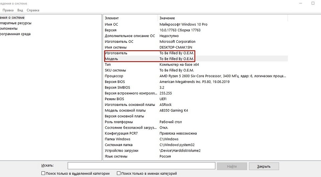The height and width of the screenshot is (177, 321).
Task: Open the Вид menu
Action: [20, 10]
